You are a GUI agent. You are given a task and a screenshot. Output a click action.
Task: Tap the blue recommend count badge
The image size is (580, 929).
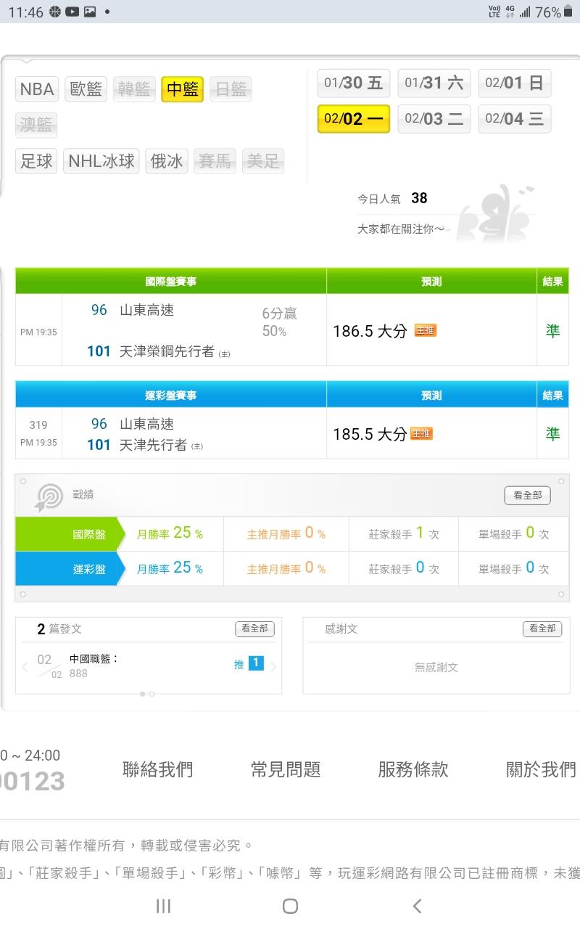tap(256, 663)
